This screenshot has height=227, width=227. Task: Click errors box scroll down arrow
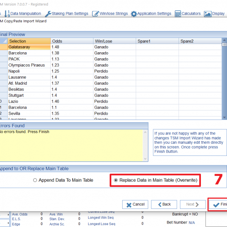point(145,159)
